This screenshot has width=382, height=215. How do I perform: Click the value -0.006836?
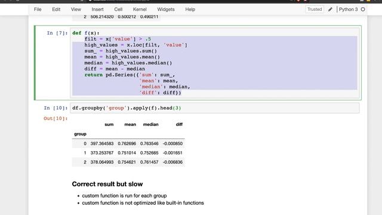pos(172,162)
